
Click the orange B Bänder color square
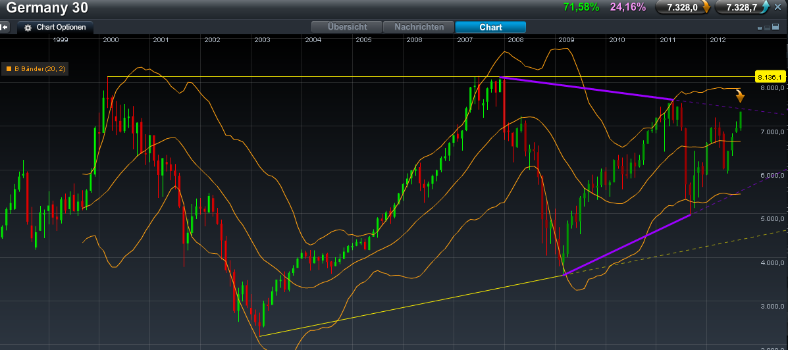[x=9, y=68]
